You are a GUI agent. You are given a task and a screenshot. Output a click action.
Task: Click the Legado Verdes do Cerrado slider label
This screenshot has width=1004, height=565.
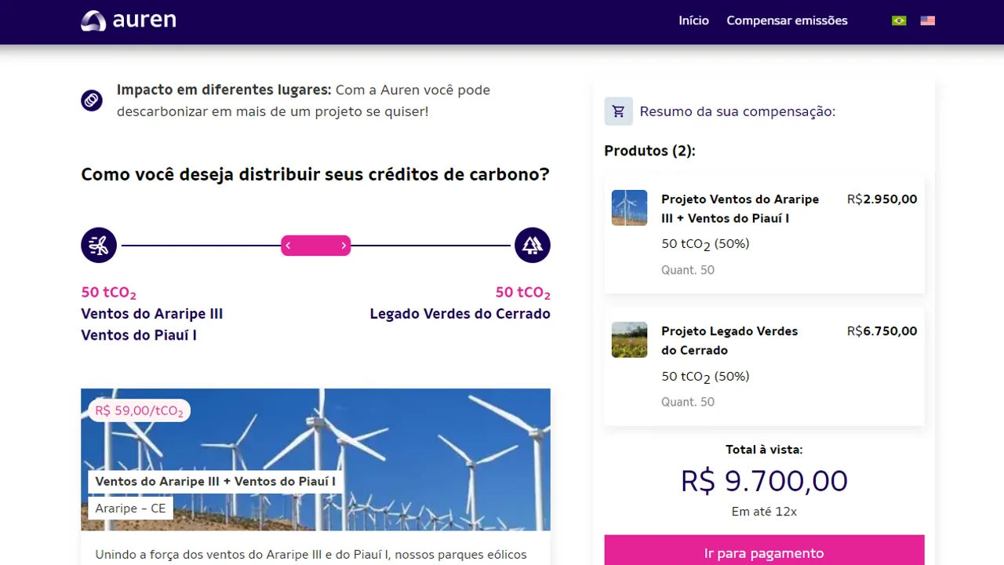click(x=460, y=314)
